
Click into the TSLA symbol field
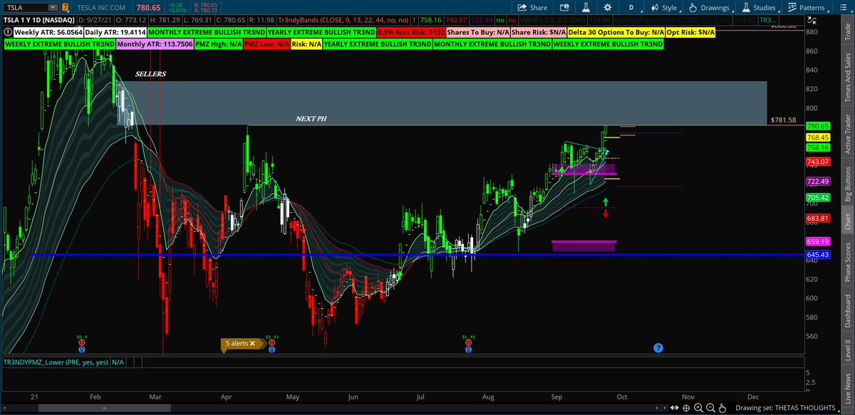(26, 7)
